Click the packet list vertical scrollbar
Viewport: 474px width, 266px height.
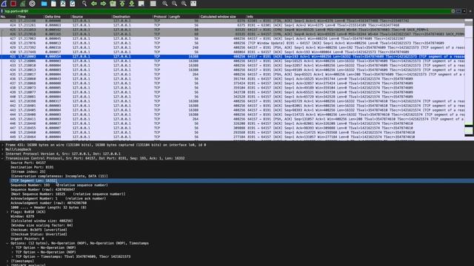click(x=469, y=77)
